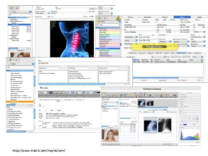
Task: Switch to the Secondary tab
Action: pos(148,17)
